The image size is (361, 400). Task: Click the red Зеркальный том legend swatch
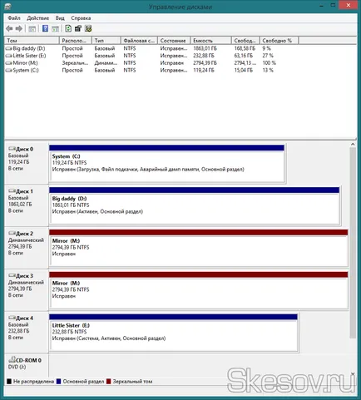click(108, 382)
